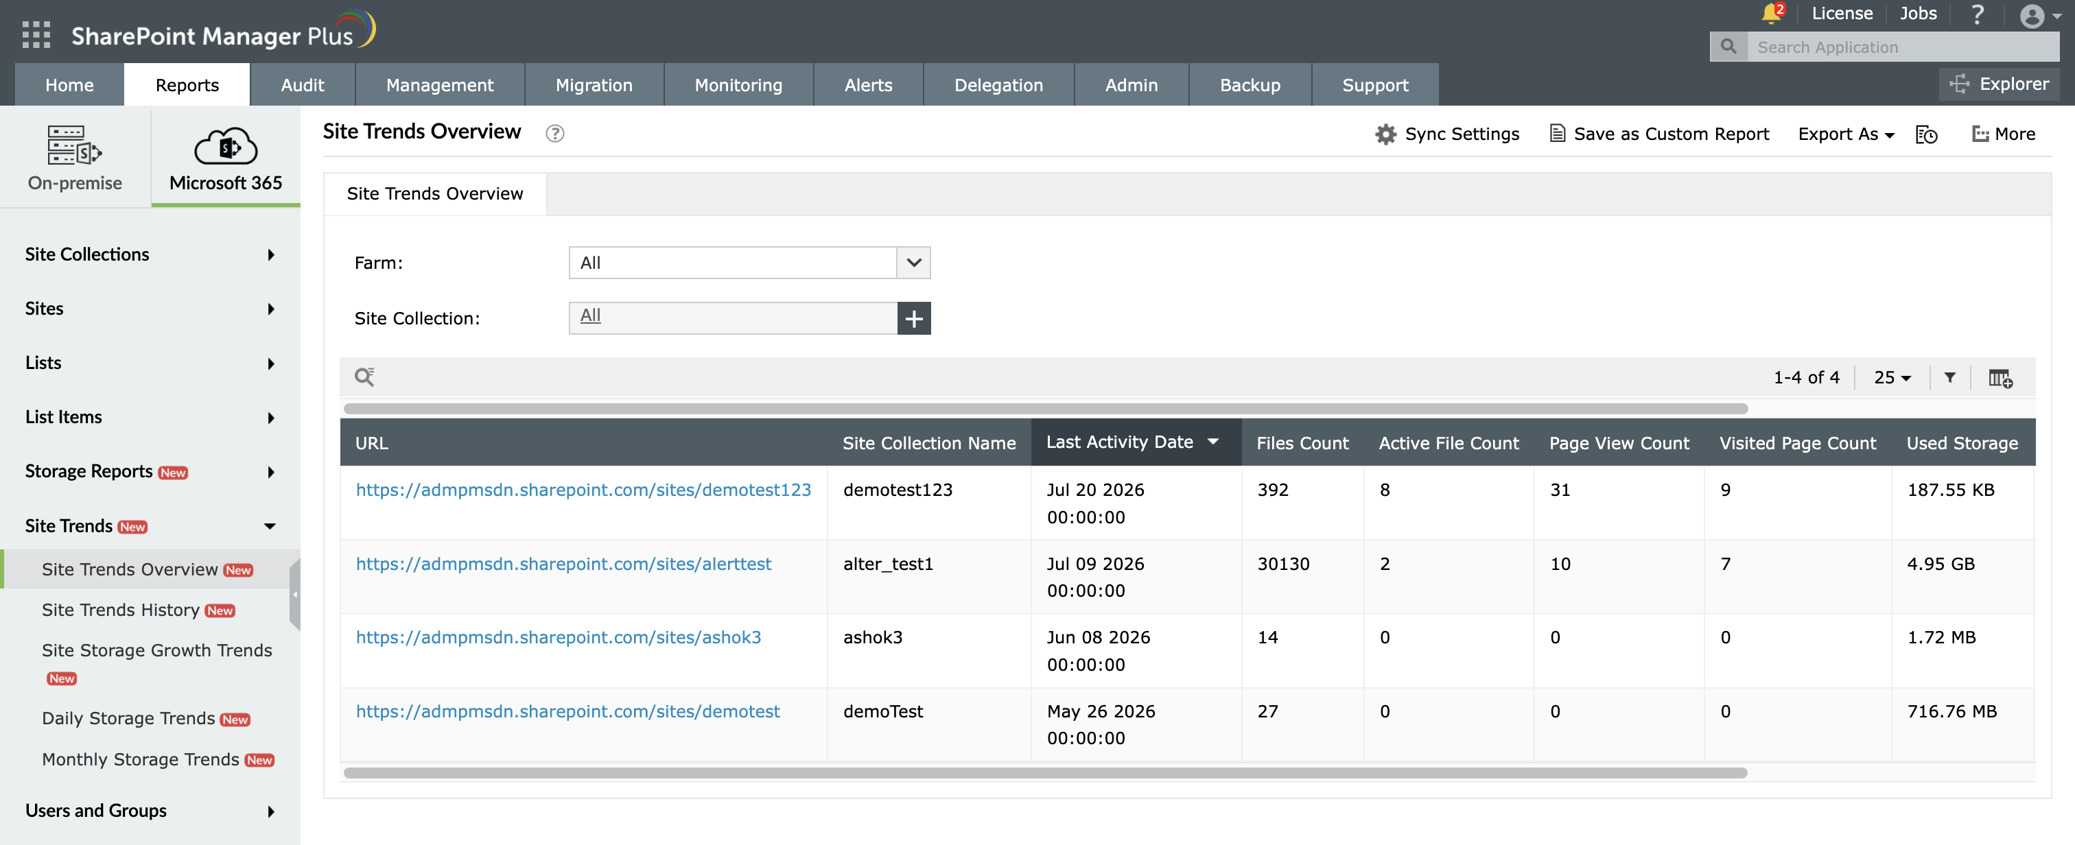Image resolution: width=2075 pixels, height=845 pixels.
Task: Click the plus button to add Site Collection
Action: click(913, 318)
